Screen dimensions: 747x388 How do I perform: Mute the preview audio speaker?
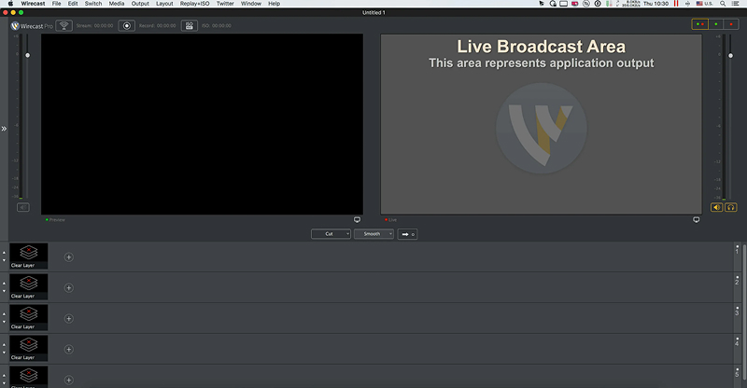click(x=22, y=207)
